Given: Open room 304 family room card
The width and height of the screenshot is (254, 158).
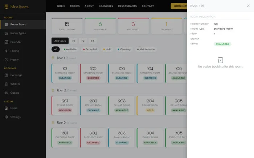Looking at the screenshot, I should 150,138.
